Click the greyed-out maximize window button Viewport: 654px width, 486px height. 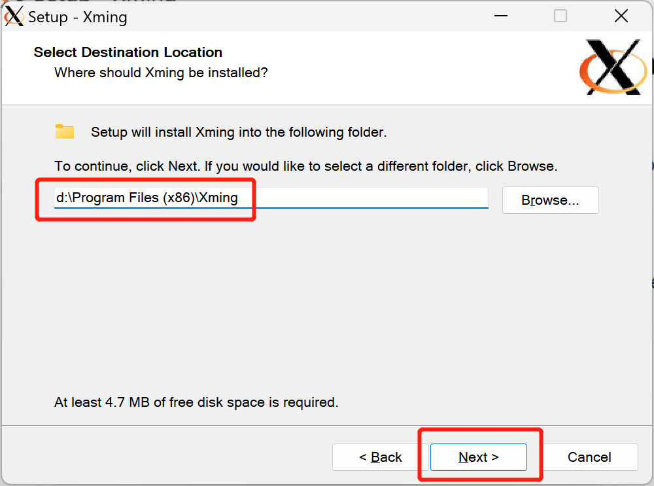click(x=560, y=16)
